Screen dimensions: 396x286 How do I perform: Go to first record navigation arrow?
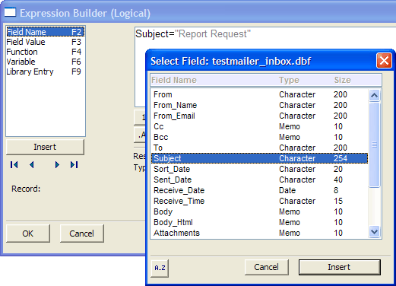point(14,165)
